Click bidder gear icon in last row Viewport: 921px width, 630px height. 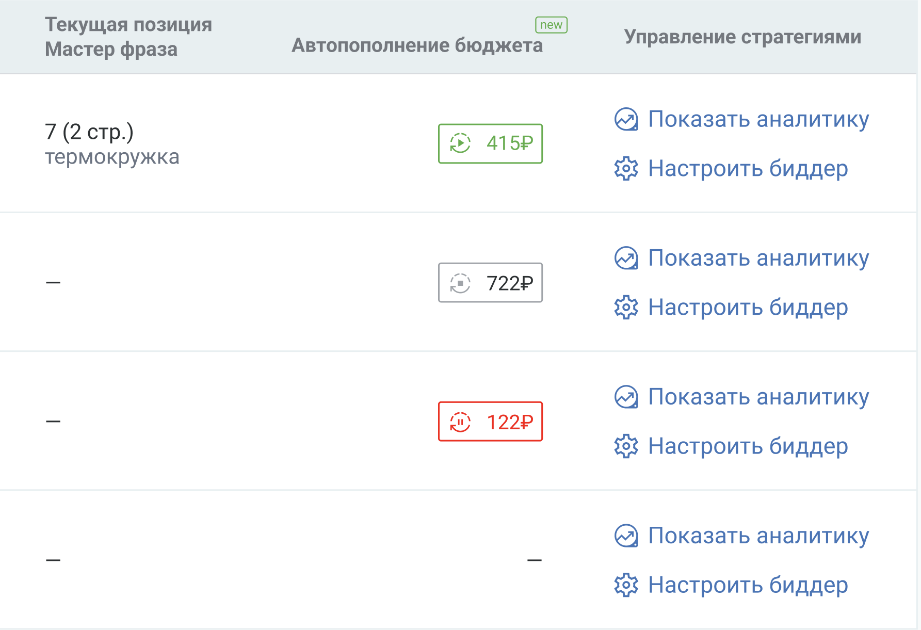626,585
